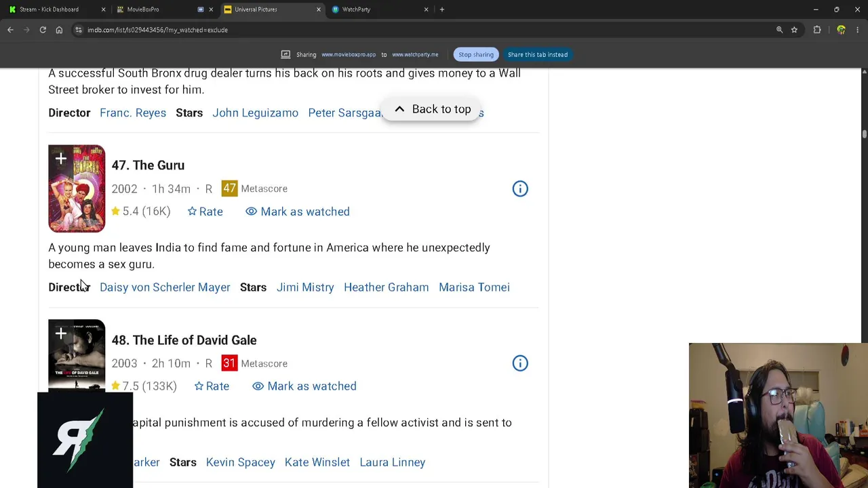The image size is (868, 488).
Task: Add The Guru to watchlist with plus ribbon
Action: coord(60,159)
